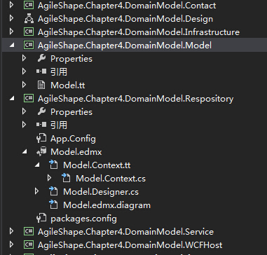The width and height of the screenshot is (267, 255).
Task: Select AgileShape.Chapter4.DomainModel.Design project
Action: [x=125, y=19]
